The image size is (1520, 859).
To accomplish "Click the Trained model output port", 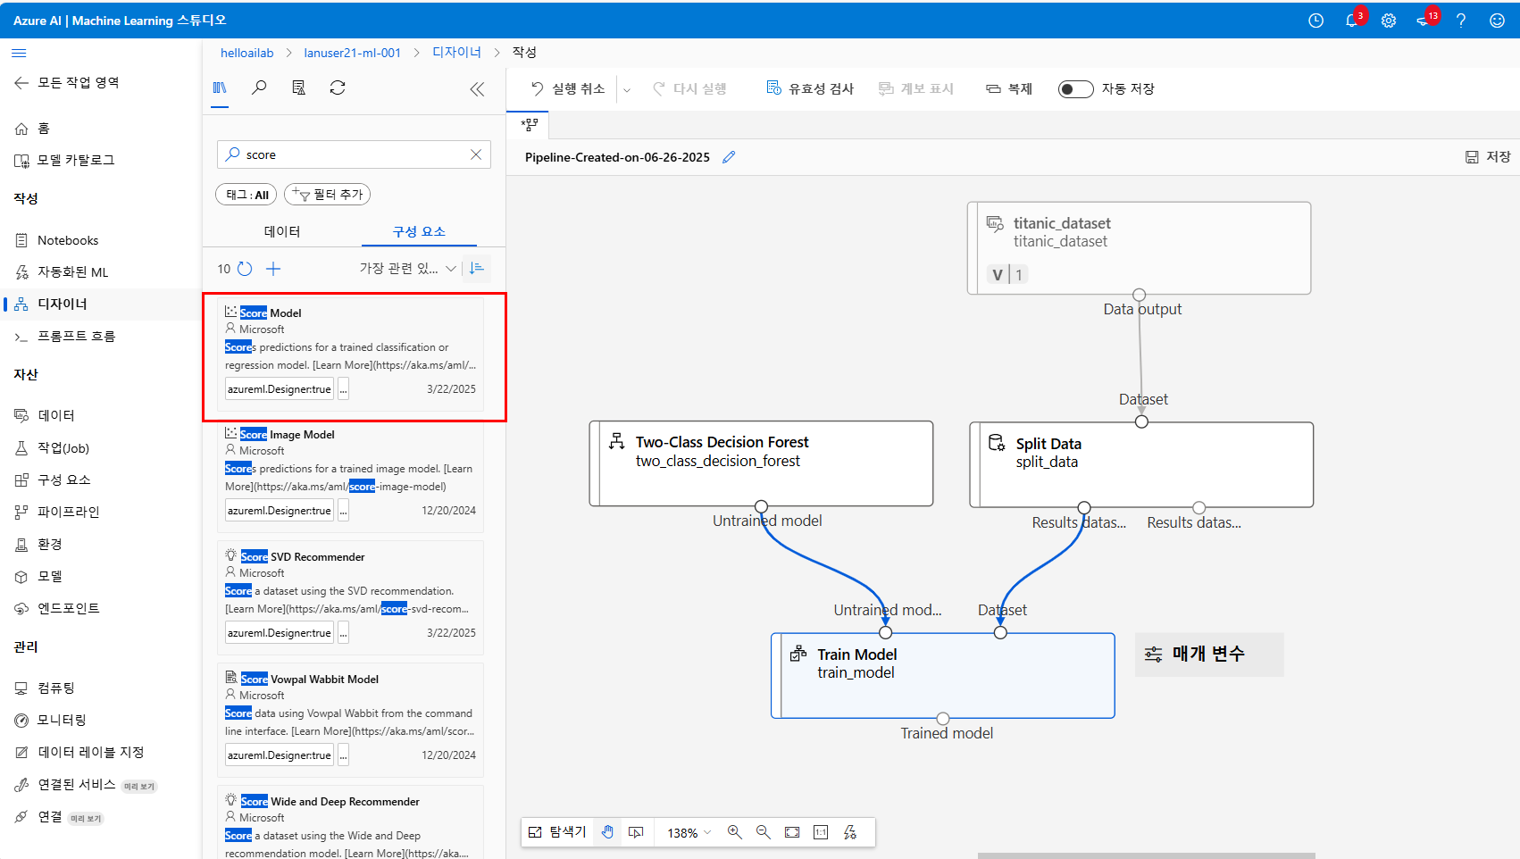I will point(943,719).
